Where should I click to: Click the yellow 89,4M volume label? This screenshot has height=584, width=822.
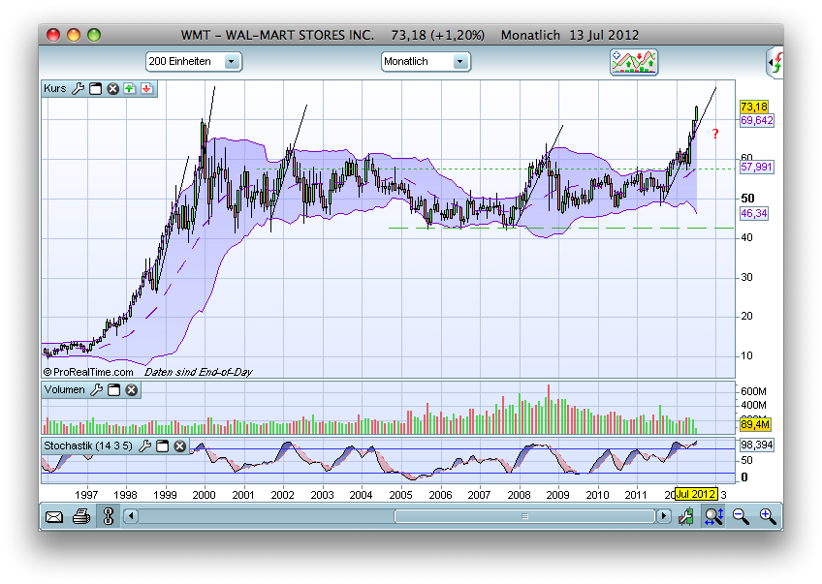[x=755, y=424]
